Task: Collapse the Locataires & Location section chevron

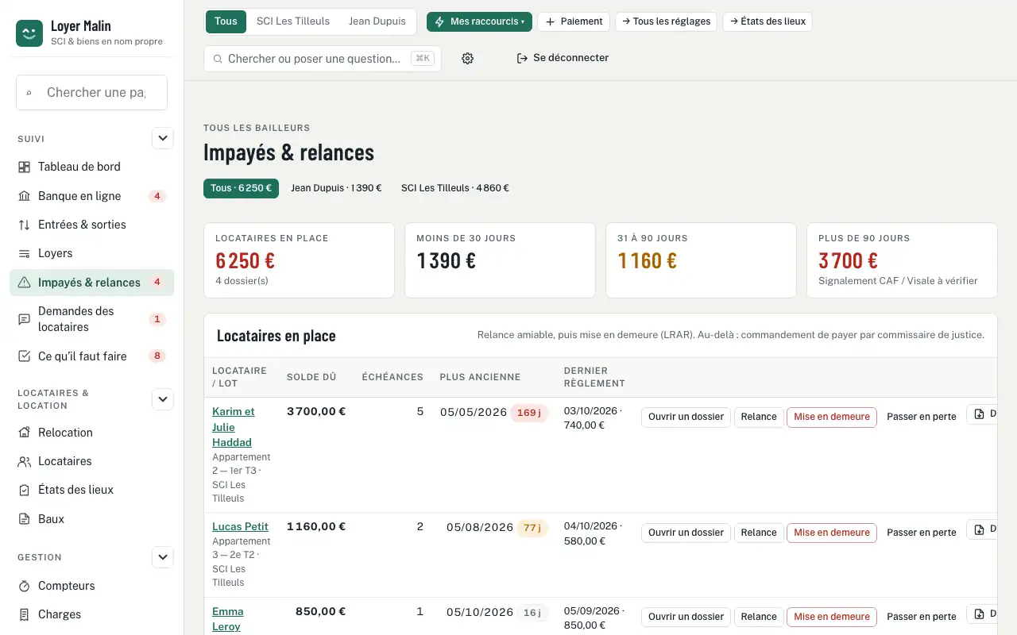Action: click(x=163, y=399)
